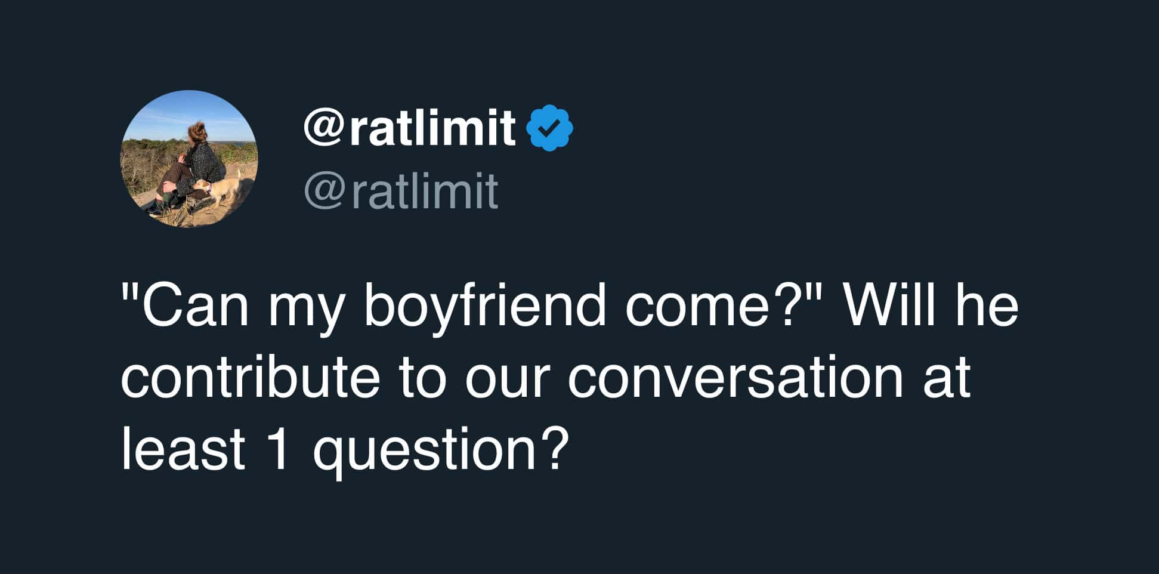Image resolution: width=1159 pixels, height=574 pixels.
Task: Click the word "question?" in the tweet
Action: [437, 452]
